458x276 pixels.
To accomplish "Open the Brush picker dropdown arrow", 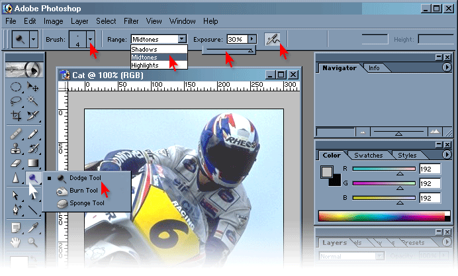I will click(x=91, y=39).
